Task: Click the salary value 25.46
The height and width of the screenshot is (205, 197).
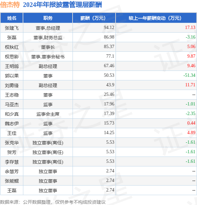Action: pos(109,94)
